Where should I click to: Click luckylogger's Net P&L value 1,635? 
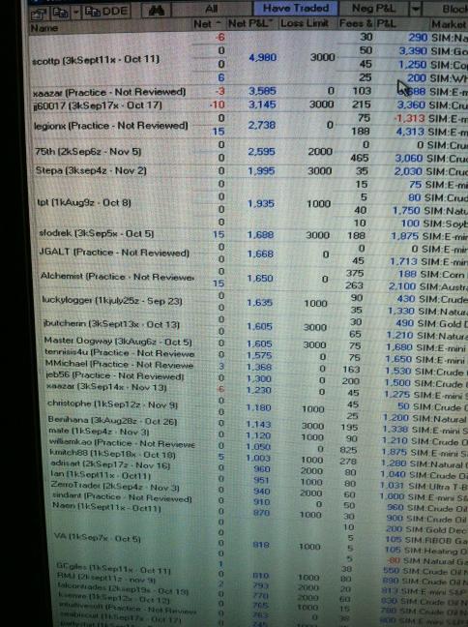[260, 303]
